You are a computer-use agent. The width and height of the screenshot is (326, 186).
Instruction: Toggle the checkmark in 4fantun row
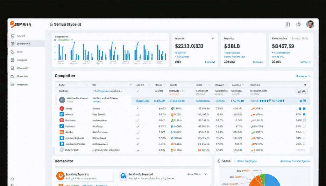pos(138,132)
